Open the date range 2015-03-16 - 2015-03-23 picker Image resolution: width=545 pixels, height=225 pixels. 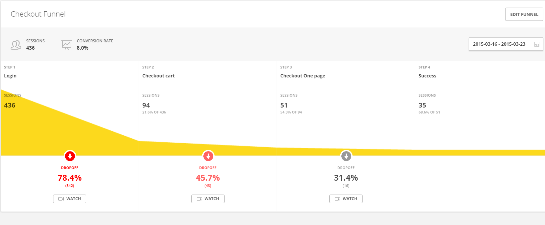pyautogui.click(x=499, y=44)
